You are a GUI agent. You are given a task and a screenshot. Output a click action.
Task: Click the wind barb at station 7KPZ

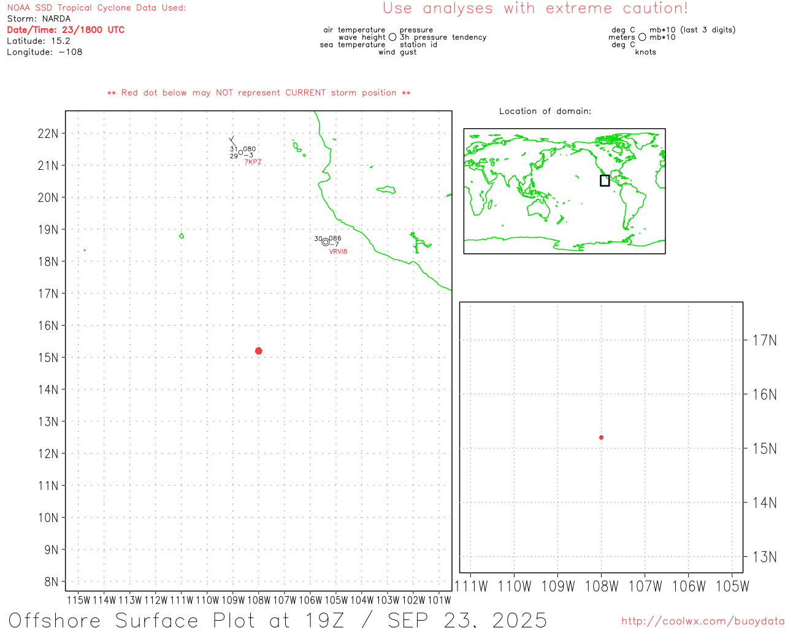232,141
